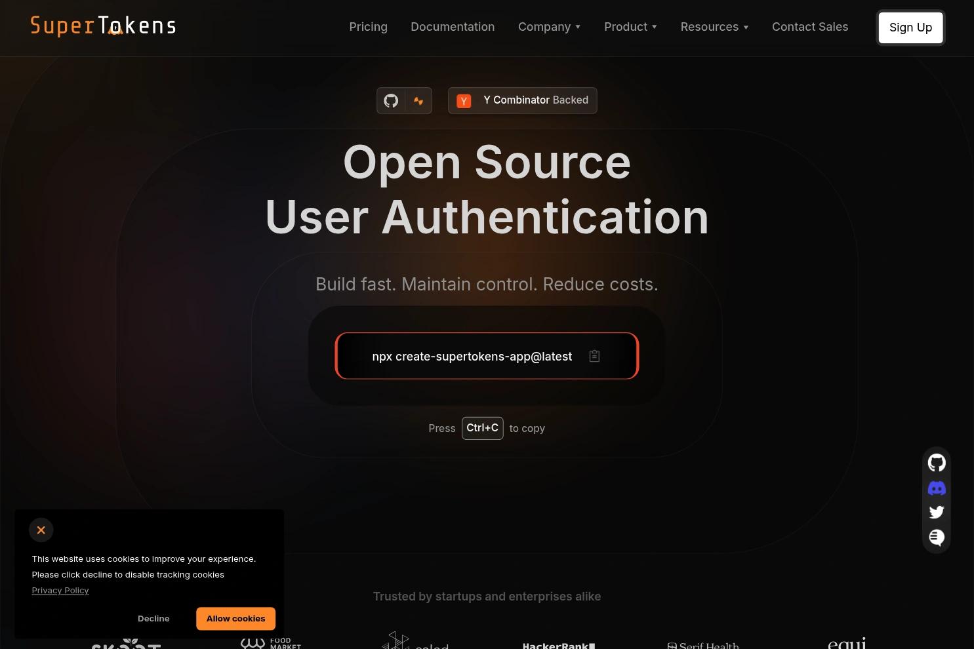974x649 pixels.
Task: Open the Privacy Policy link
Action: [x=60, y=590]
